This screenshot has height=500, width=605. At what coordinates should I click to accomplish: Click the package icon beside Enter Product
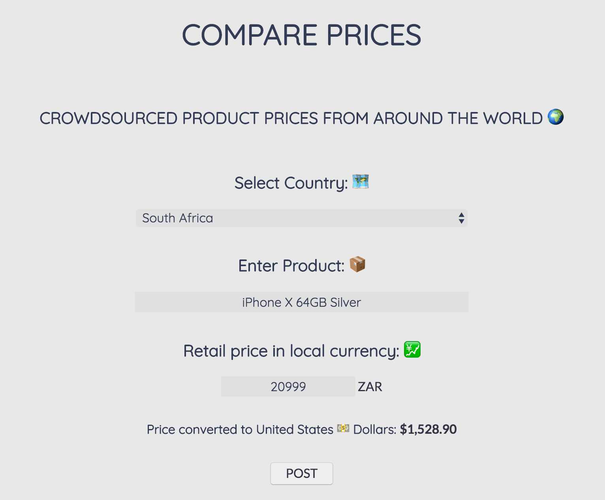click(x=357, y=264)
